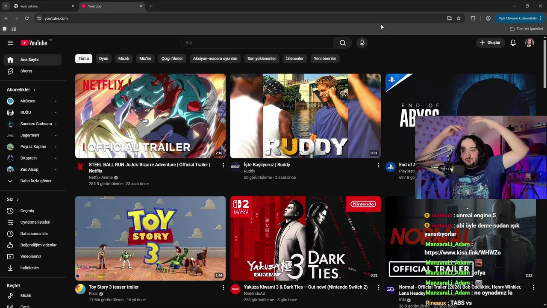Start voice search with microphone icon
Screen dimensions: 547x308
pyautogui.click(x=362, y=43)
